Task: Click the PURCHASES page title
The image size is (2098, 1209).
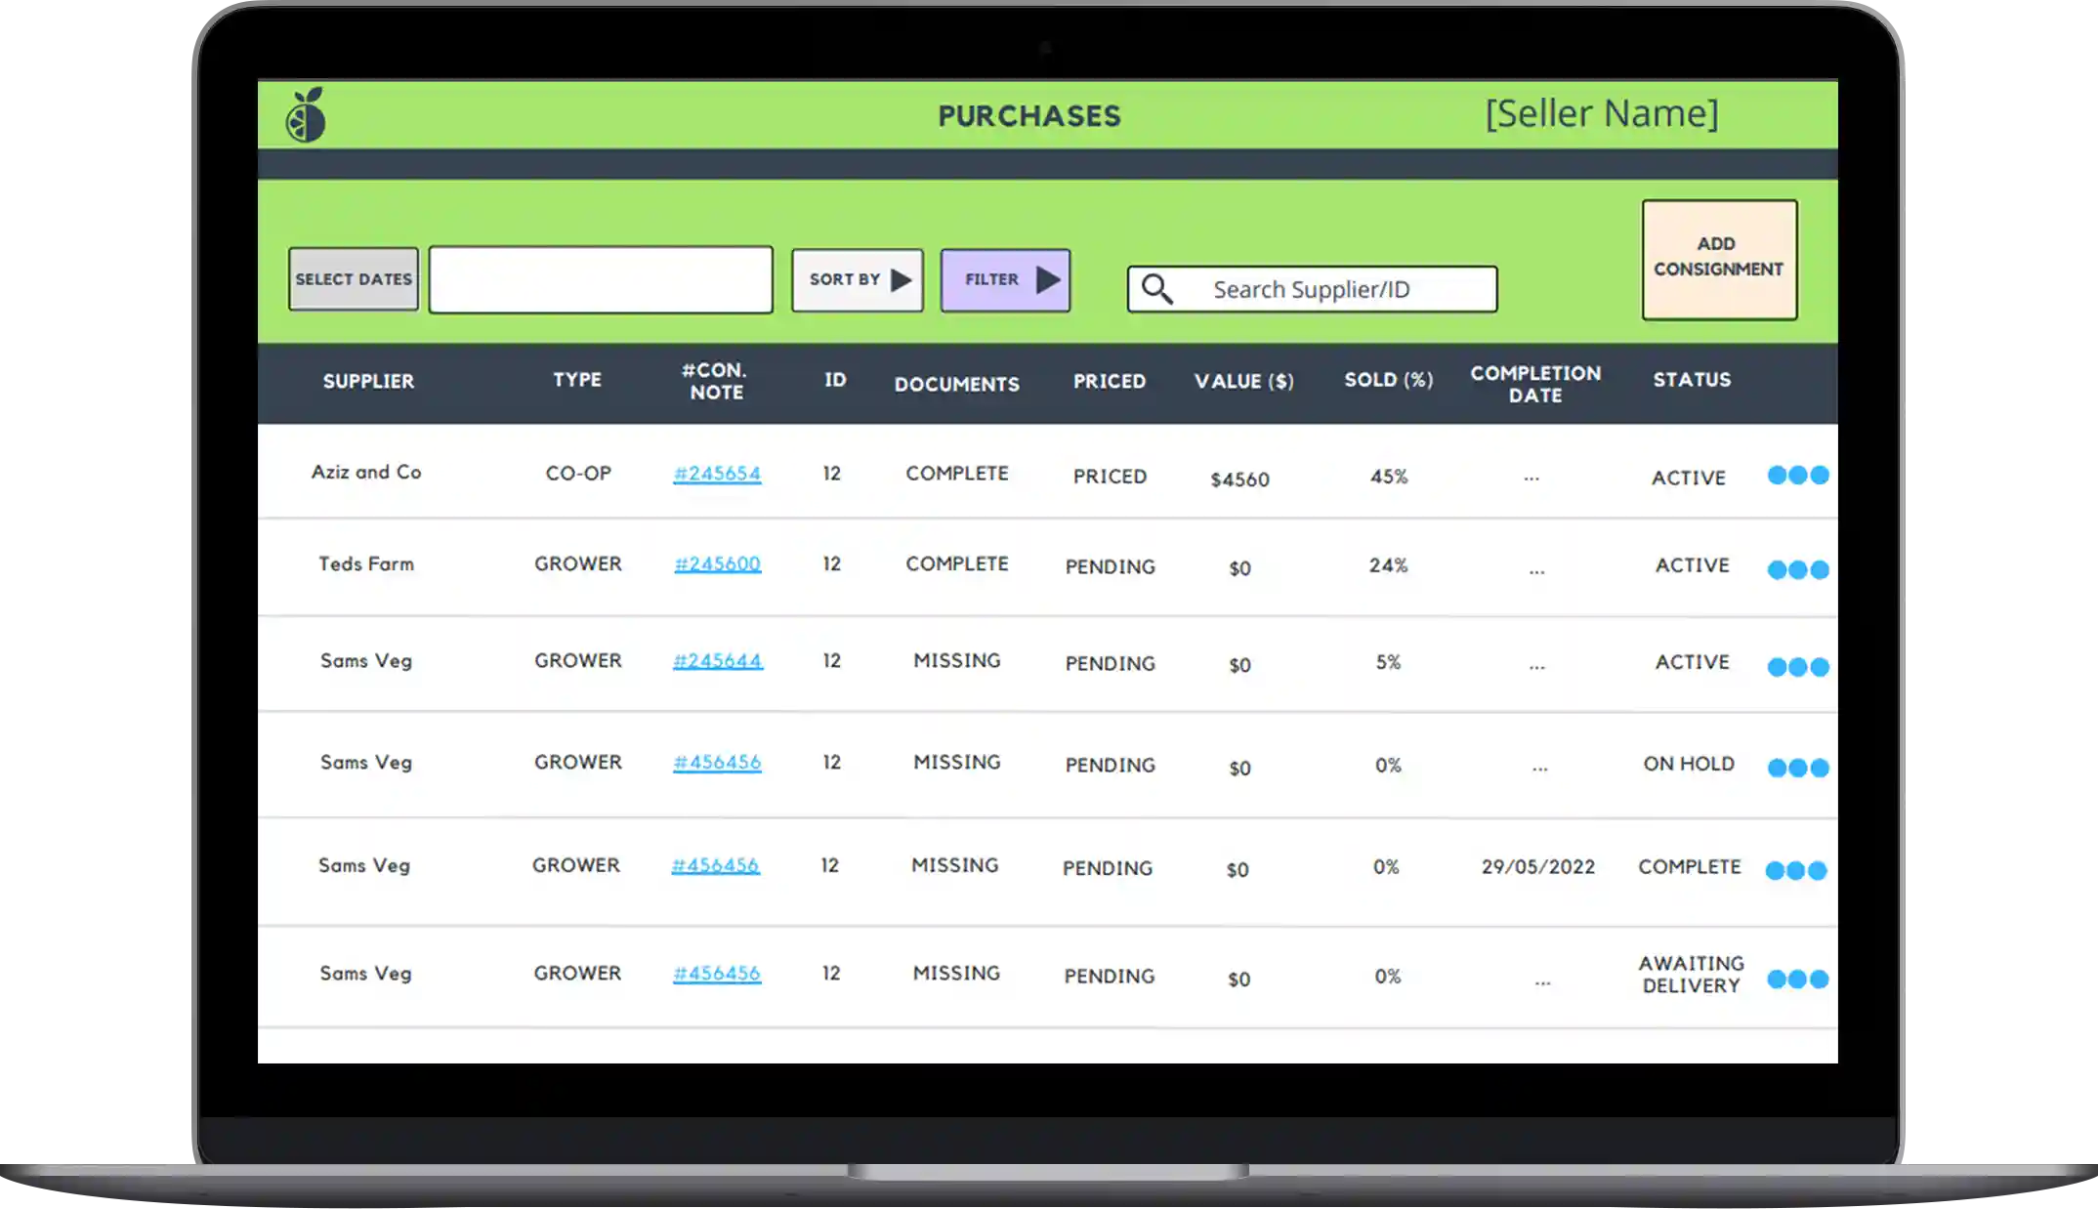Action: (x=1029, y=116)
